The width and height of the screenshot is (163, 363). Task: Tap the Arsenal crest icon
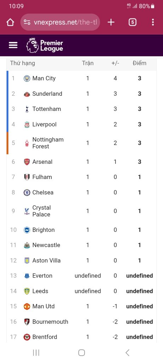[27, 162]
